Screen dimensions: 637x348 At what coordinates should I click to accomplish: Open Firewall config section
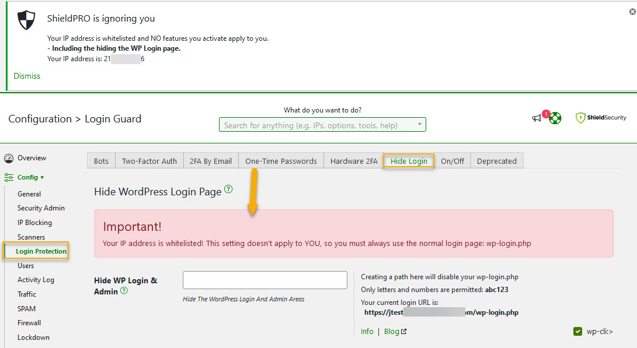point(29,323)
